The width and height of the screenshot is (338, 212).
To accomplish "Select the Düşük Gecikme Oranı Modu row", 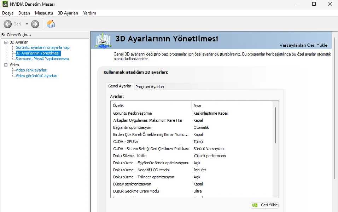I will click(x=191, y=191).
